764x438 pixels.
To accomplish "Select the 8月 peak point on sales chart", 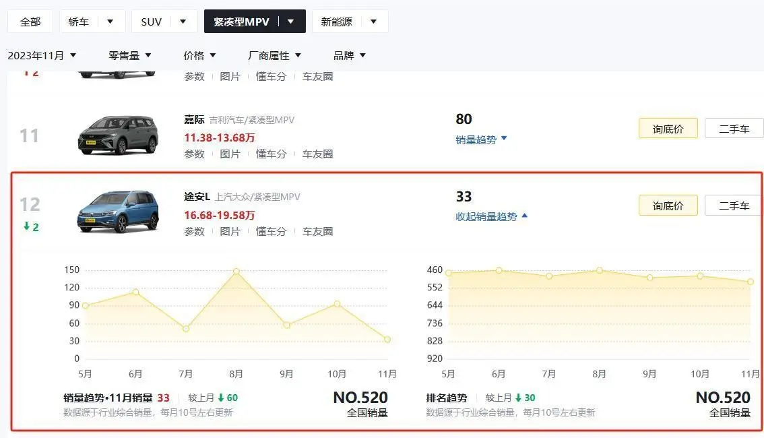I will 236,271.
